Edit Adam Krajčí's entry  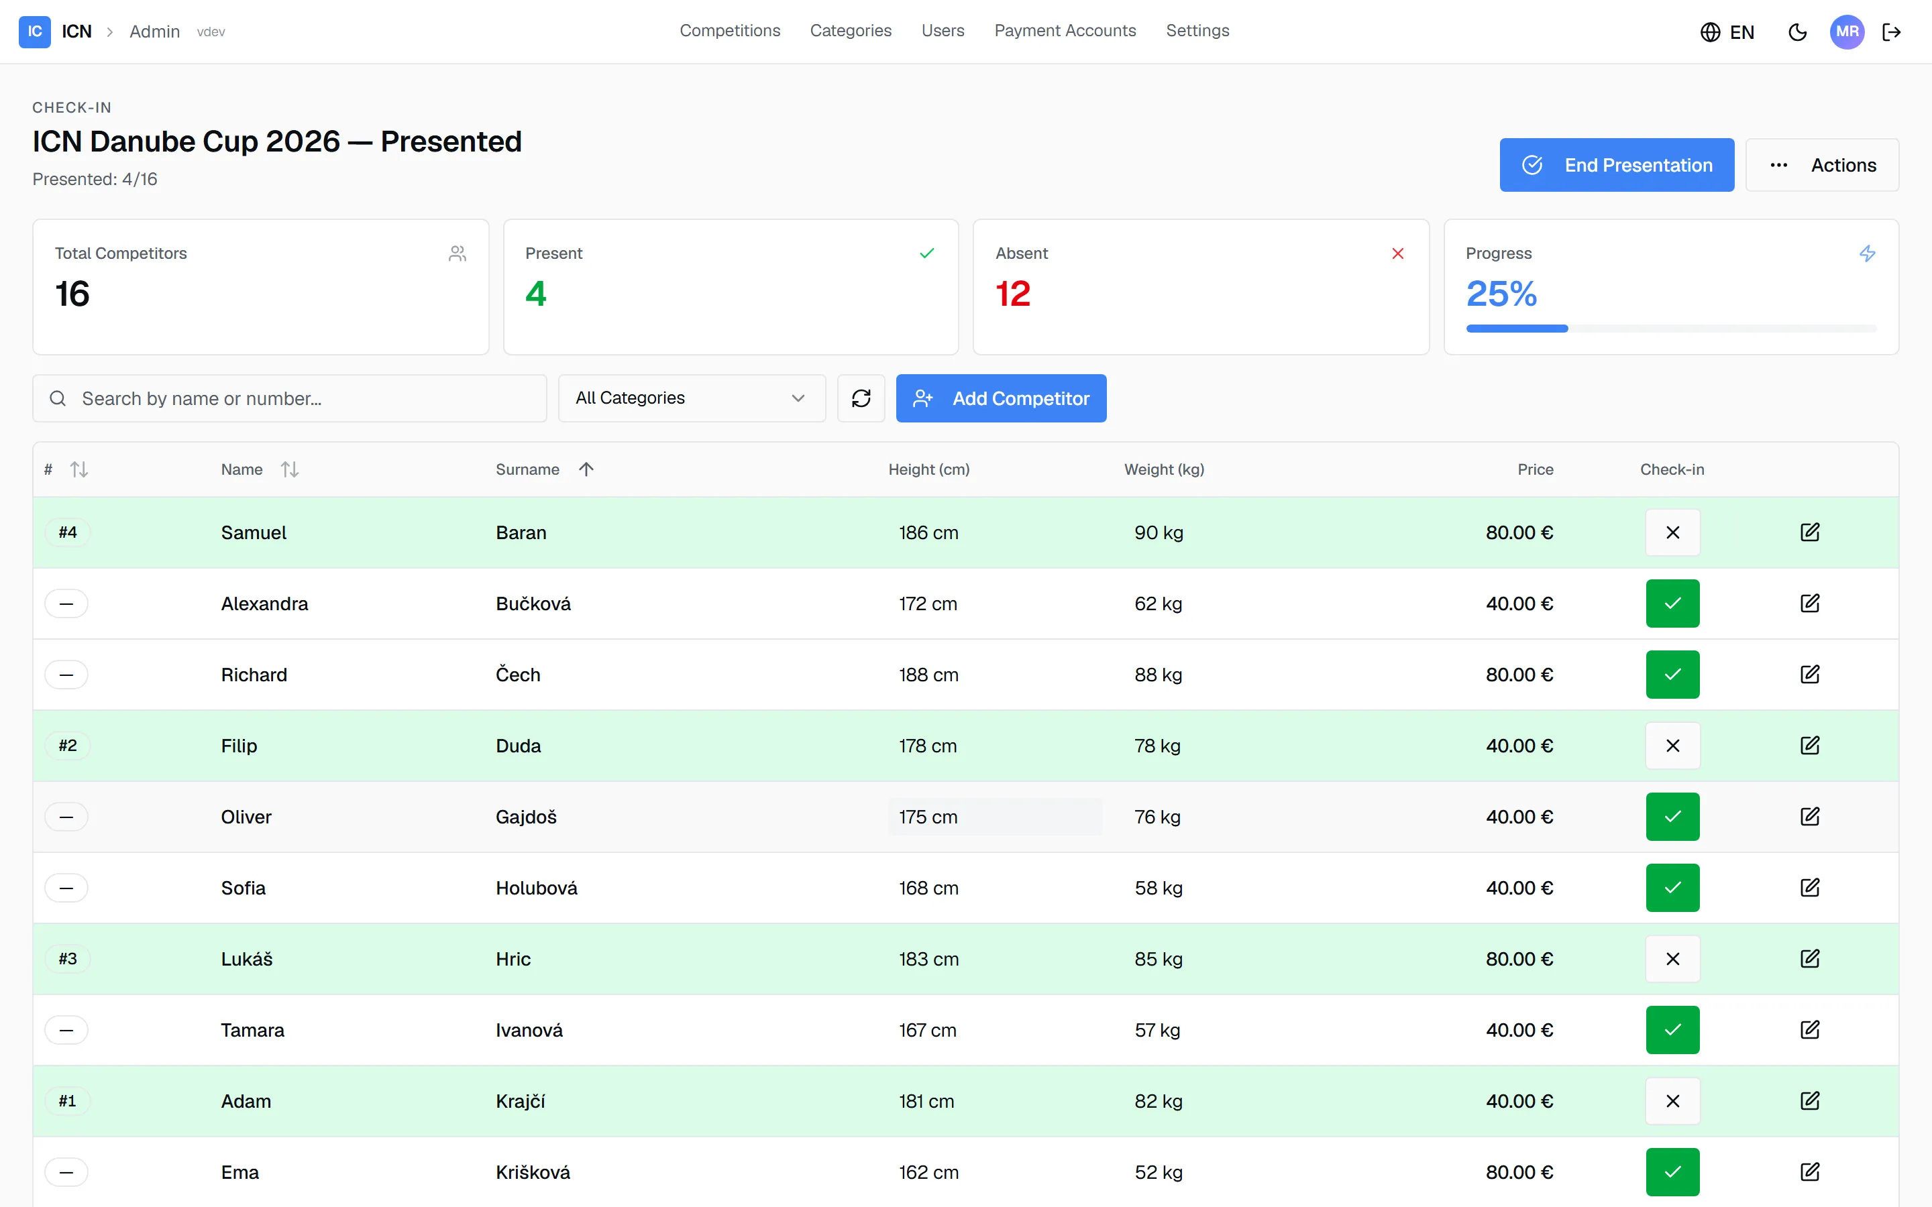pos(1810,1101)
